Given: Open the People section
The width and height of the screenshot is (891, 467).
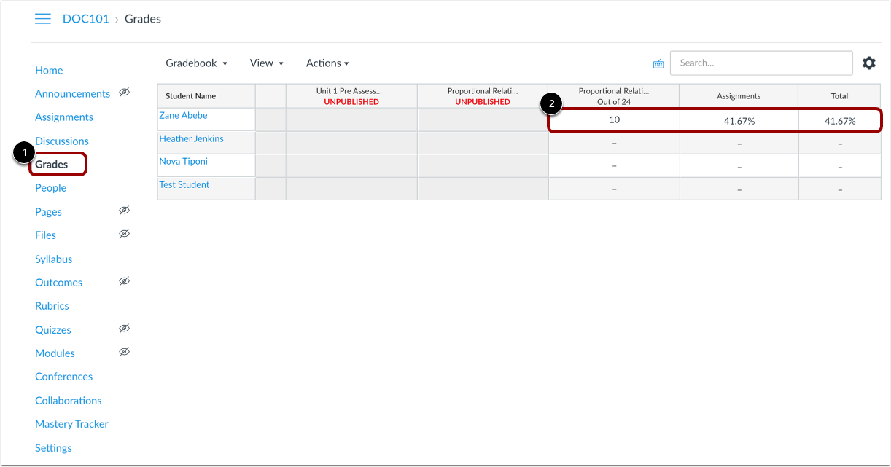Looking at the screenshot, I should [x=50, y=187].
